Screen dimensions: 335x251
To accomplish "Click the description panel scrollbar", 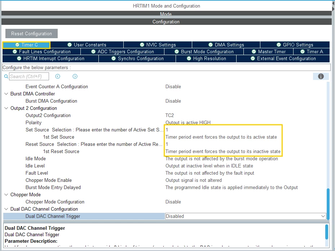I will pyautogui.click(x=327, y=232).
